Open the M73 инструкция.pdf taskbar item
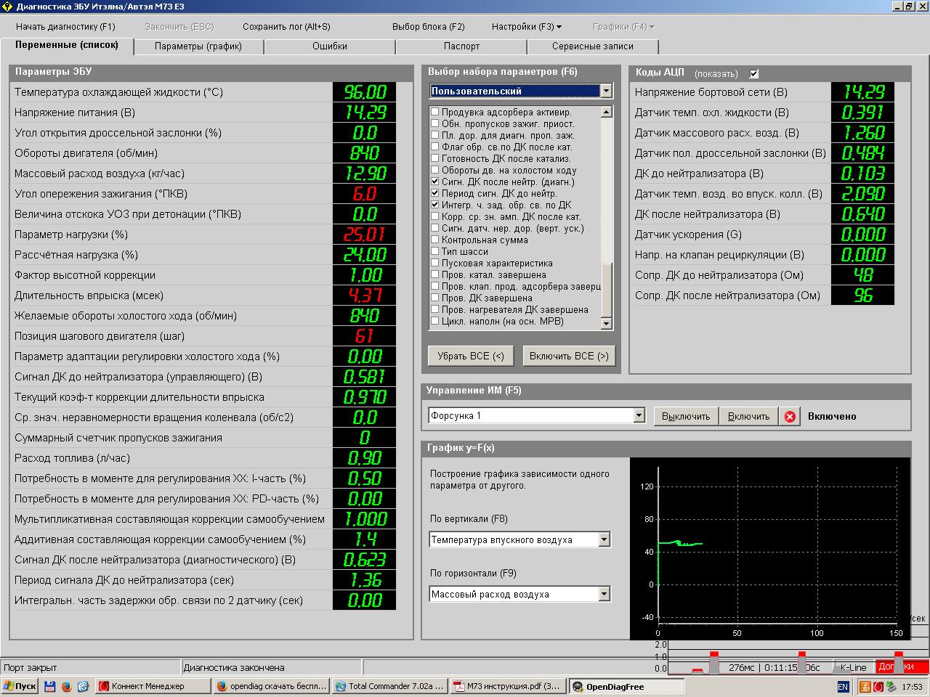The image size is (930, 697). coord(507,686)
